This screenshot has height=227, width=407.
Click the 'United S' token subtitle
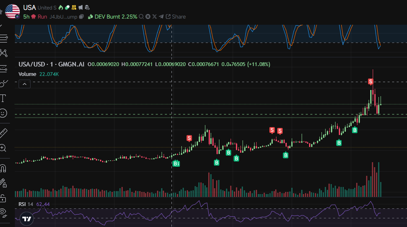pos(47,8)
